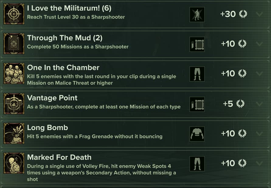Screen dimensions: 271x188
Task: Click the Marked For Death head badge icon
Action: tap(14, 163)
